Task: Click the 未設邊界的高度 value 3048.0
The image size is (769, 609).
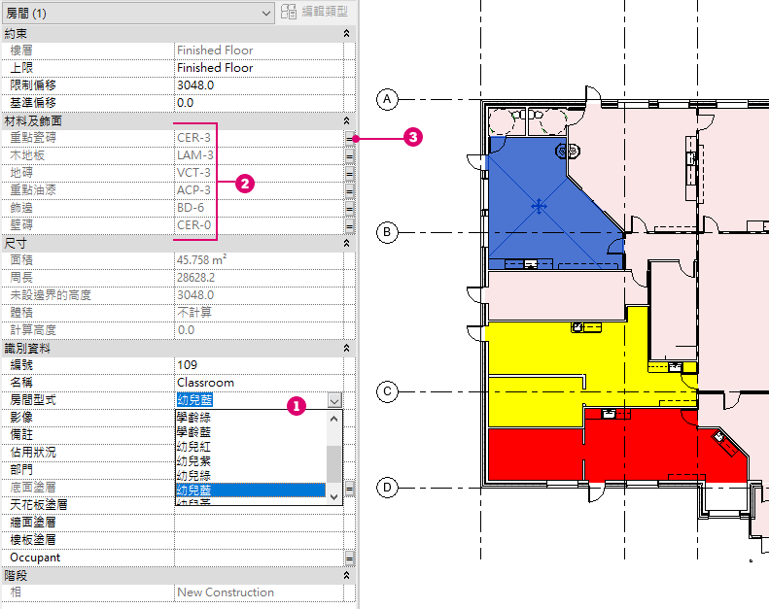Action: point(195,295)
